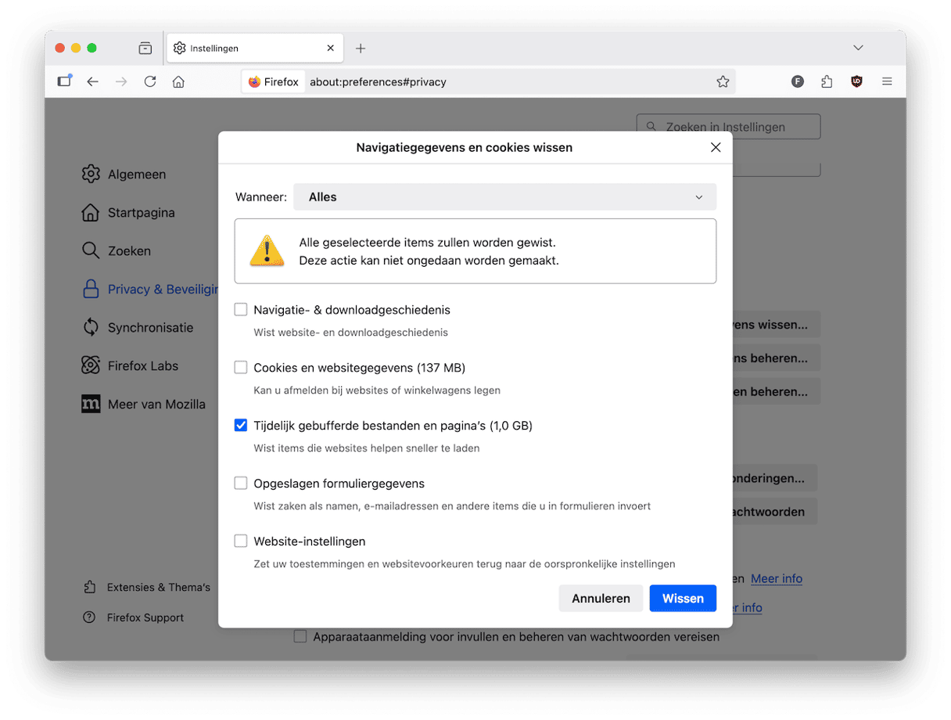Click the Annuleren button
The height and width of the screenshot is (720, 951).
point(601,598)
